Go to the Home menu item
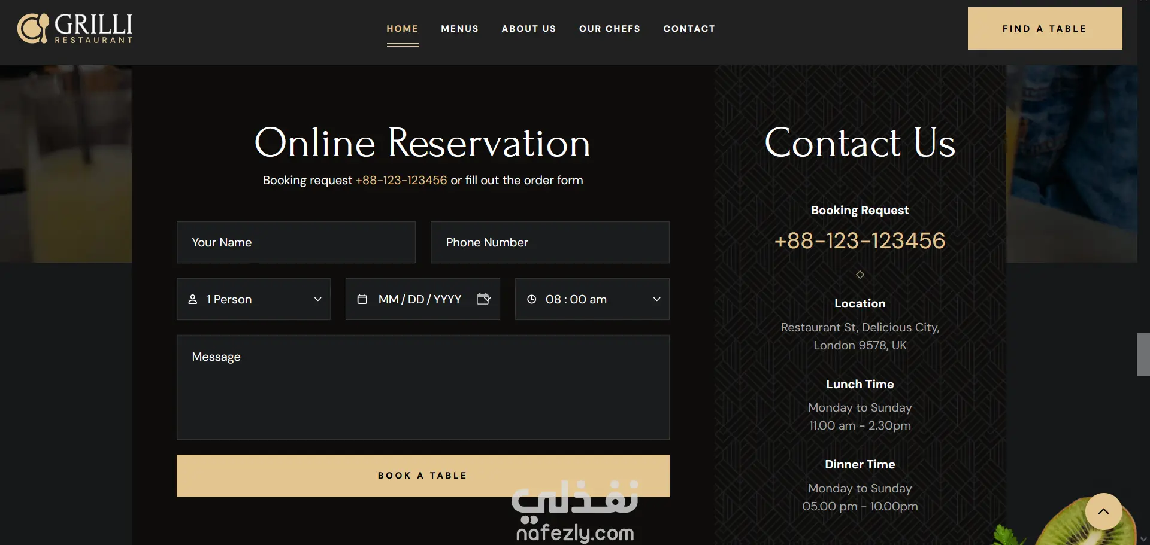Screen dimensions: 1150x545 pyautogui.click(x=402, y=29)
